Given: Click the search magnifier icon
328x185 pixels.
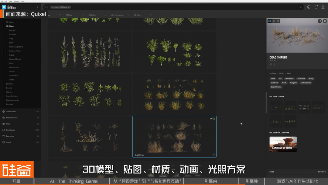Looking at the screenshot, I should pyautogui.click(x=46, y=7).
